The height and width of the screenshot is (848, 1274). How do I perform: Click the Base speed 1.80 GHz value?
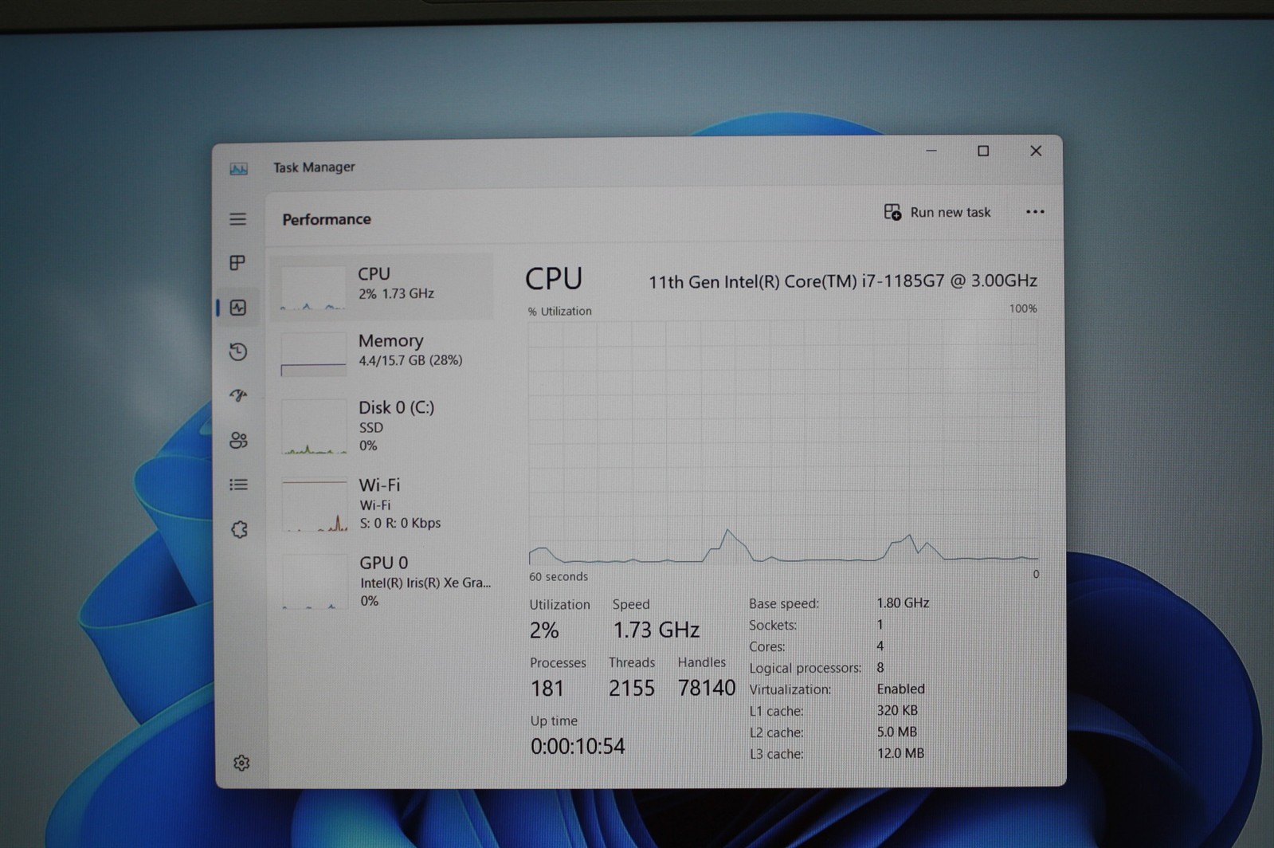pyautogui.click(x=903, y=603)
